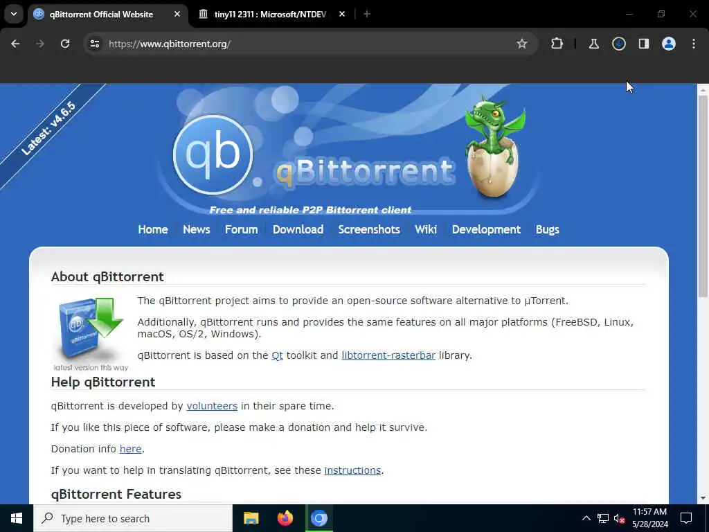Launch Firefox from the taskbar
Viewport: 709px width, 532px height.
pos(285,518)
